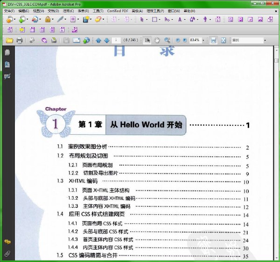Open the 视图(V) menu
The height and width of the screenshot is (262, 280).
[38, 11]
